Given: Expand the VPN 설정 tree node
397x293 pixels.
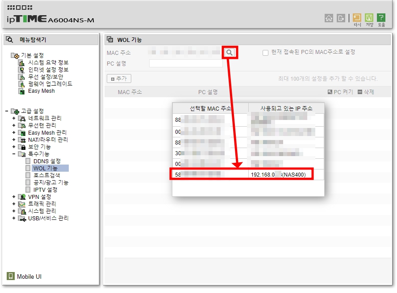Looking at the screenshot, I should click(13, 197).
